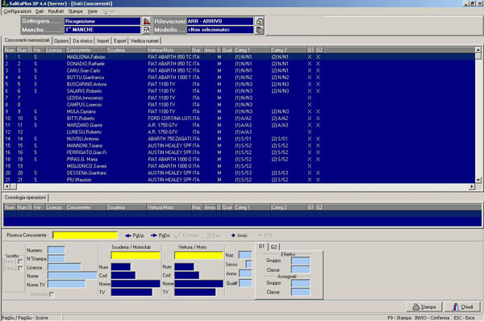This screenshot has height=321, width=484.
Task: Select the Concorrenti memorizzati tab
Action: pyautogui.click(x=27, y=40)
